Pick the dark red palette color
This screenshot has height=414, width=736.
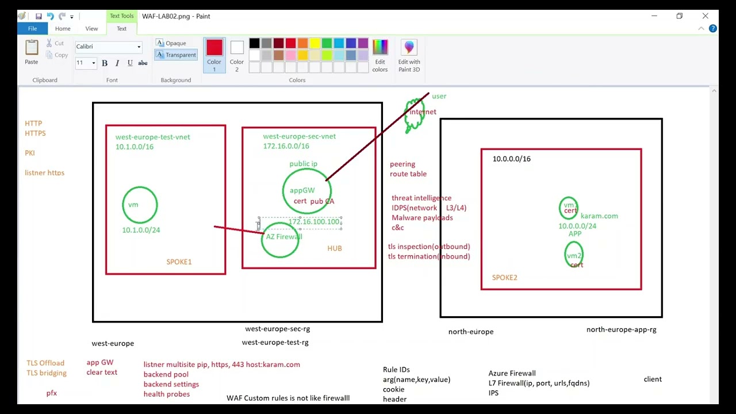[278, 43]
